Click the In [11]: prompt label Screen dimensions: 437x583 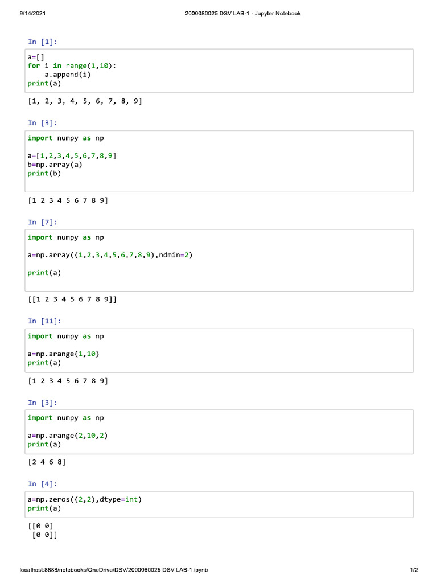click(44, 321)
